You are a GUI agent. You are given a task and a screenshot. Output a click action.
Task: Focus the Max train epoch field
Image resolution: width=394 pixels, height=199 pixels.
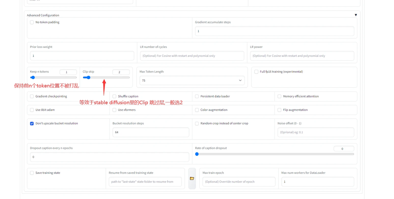(x=239, y=182)
